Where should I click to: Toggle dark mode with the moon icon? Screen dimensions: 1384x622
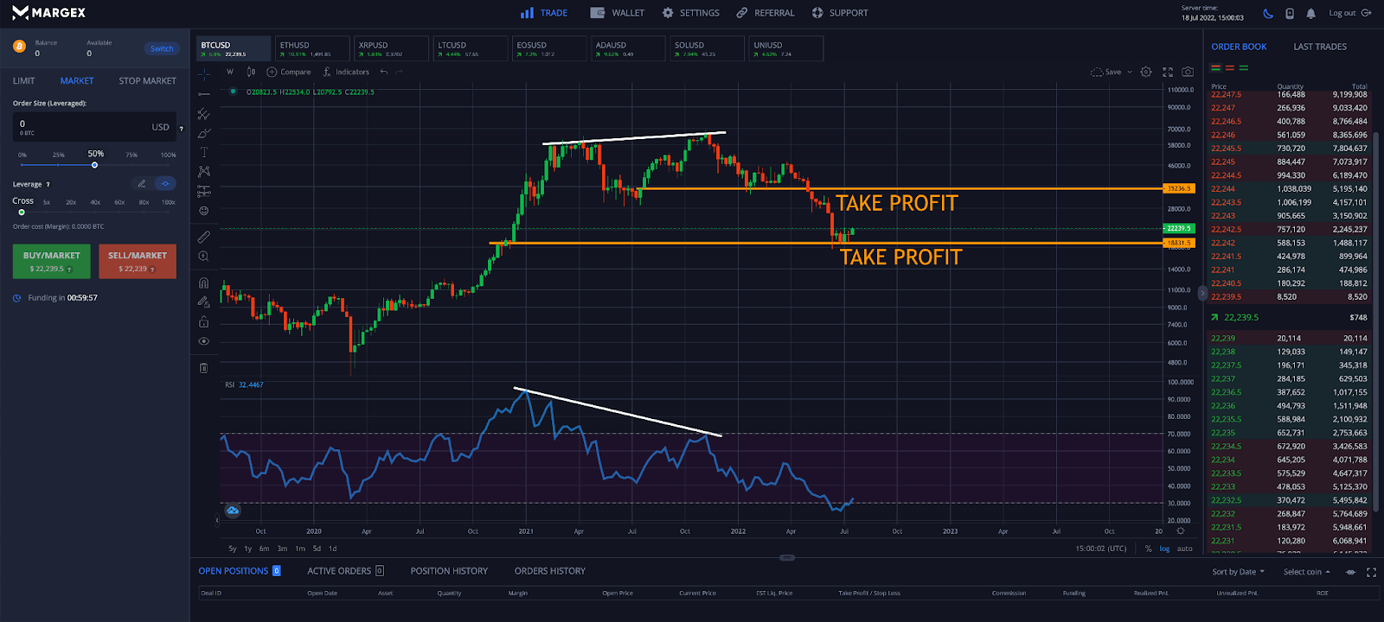(x=1268, y=13)
